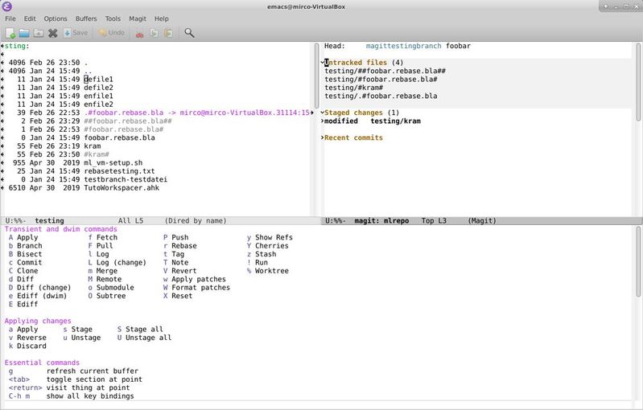Click the Search magnifying glass icon
Image resolution: width=643 pixels, height=410 pixels.
tap(189, 33)
